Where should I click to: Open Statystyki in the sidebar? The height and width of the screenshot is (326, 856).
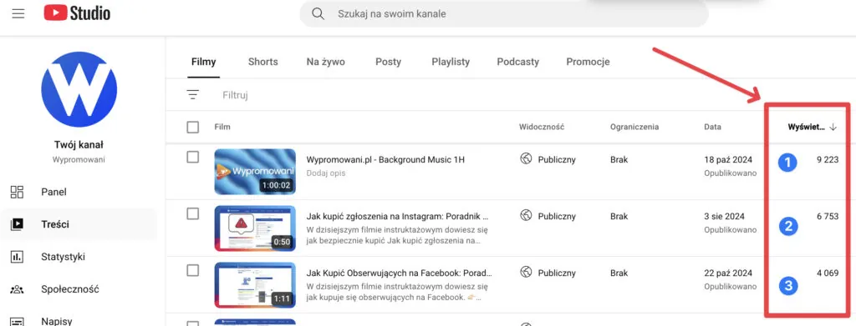point(64,256)
